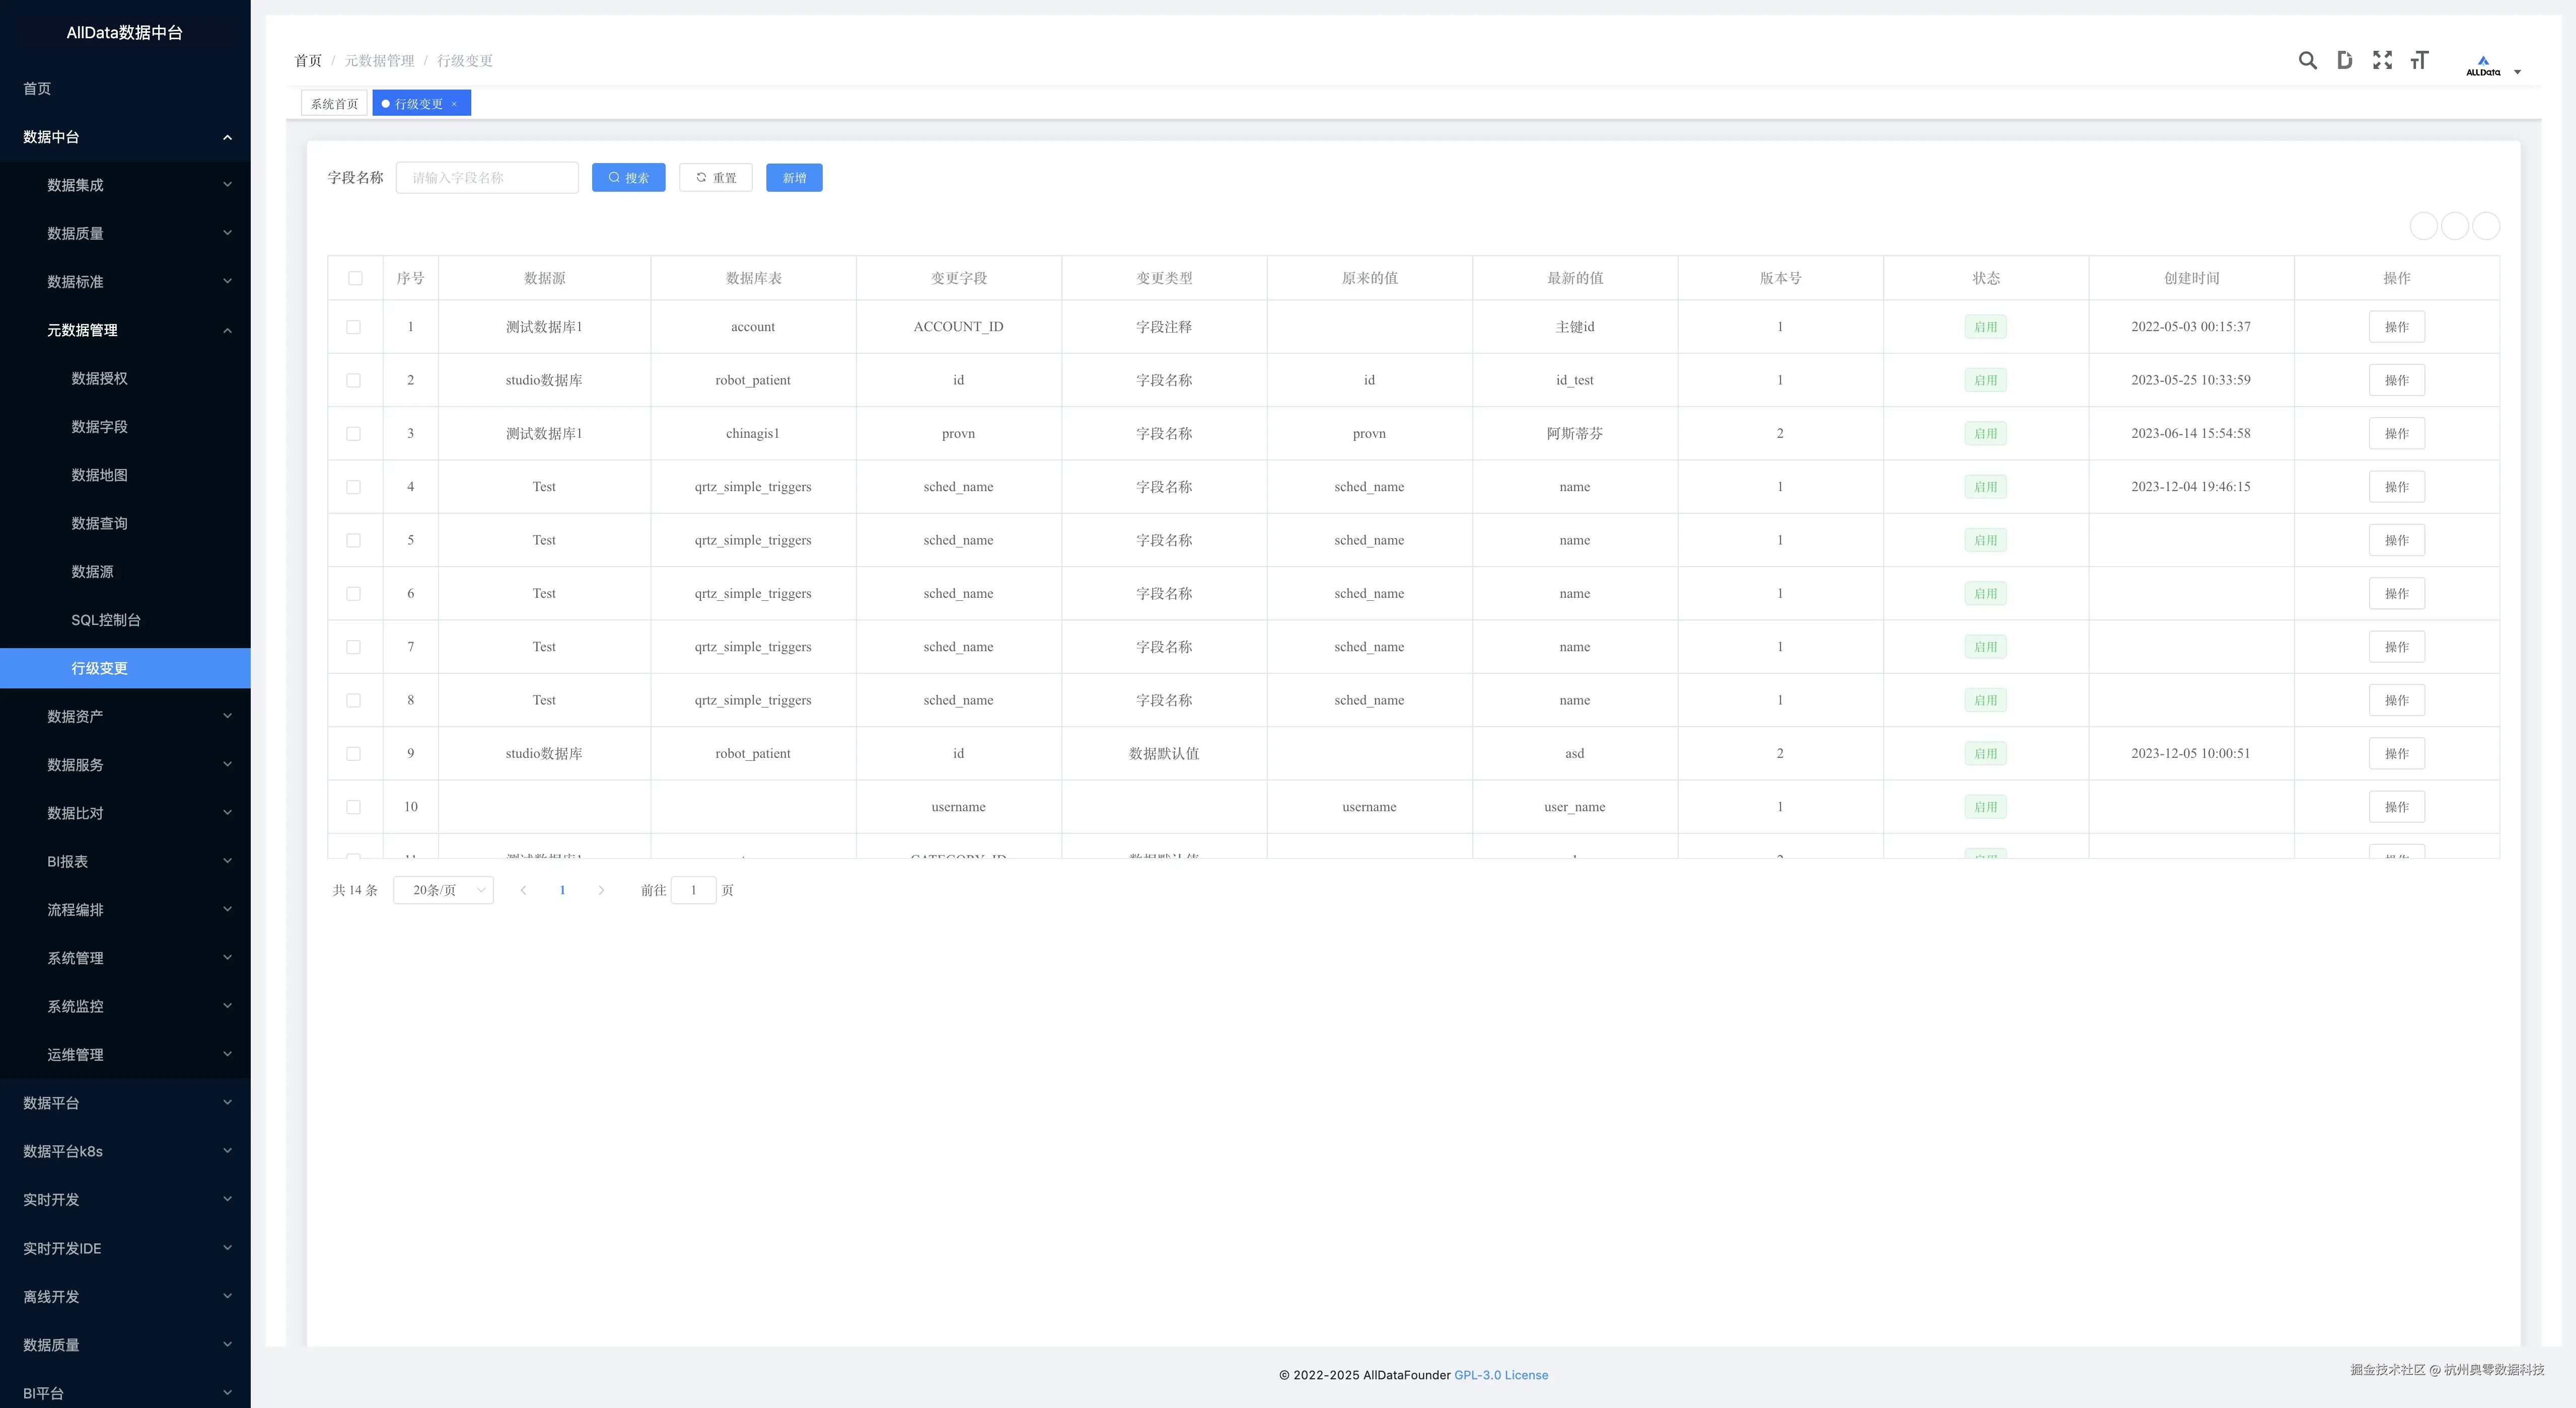
Task: Go to next page arrow in pagination
Action: [601, 890]
